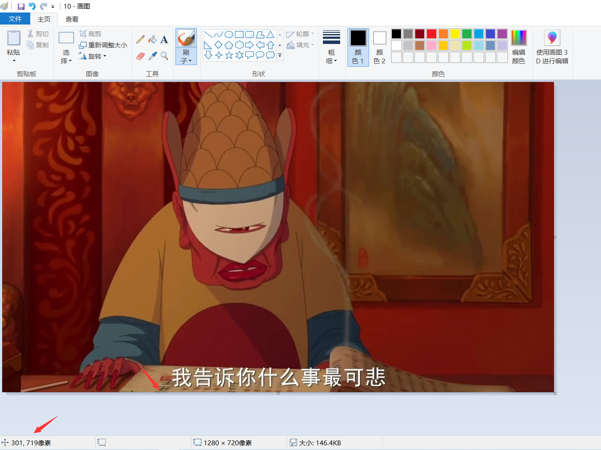601x450 pixels.
Task: Click the Copy (复制) button
Action: tap(38, 45)
